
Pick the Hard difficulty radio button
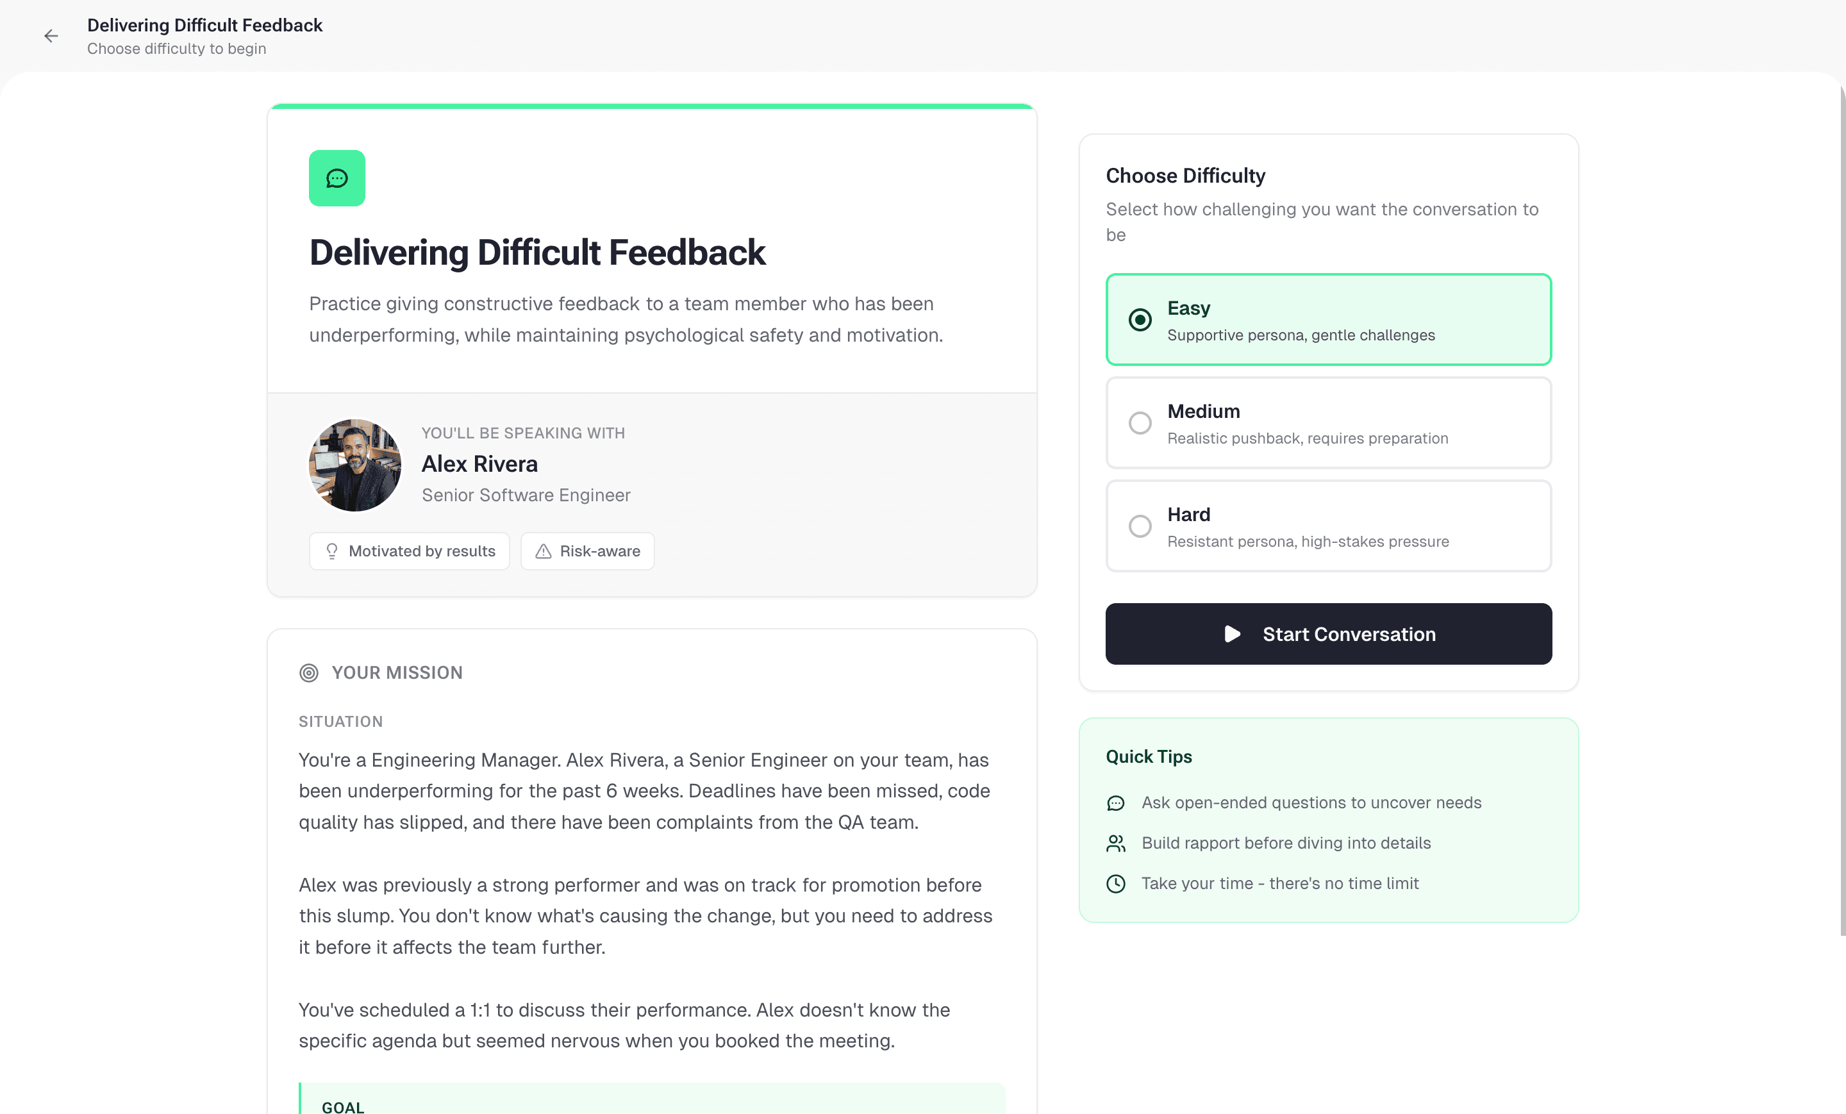[1140, 526]
